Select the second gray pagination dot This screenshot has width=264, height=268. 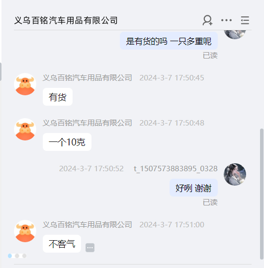coord(17,256)
